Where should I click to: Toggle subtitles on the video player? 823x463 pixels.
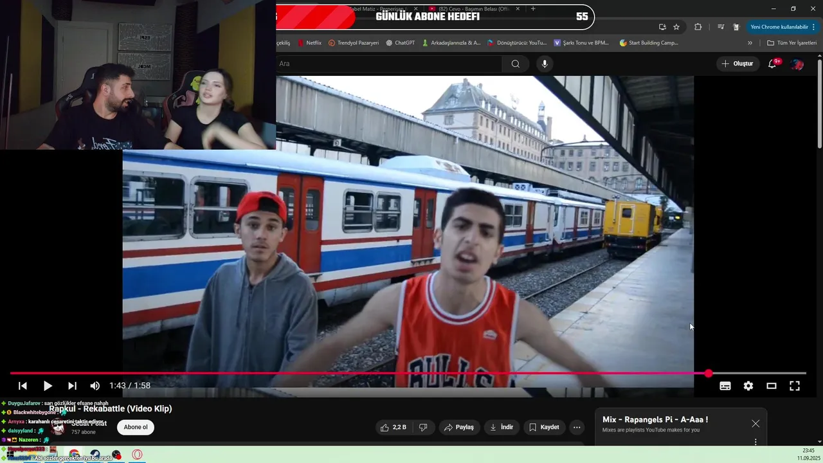coord(725,386)
